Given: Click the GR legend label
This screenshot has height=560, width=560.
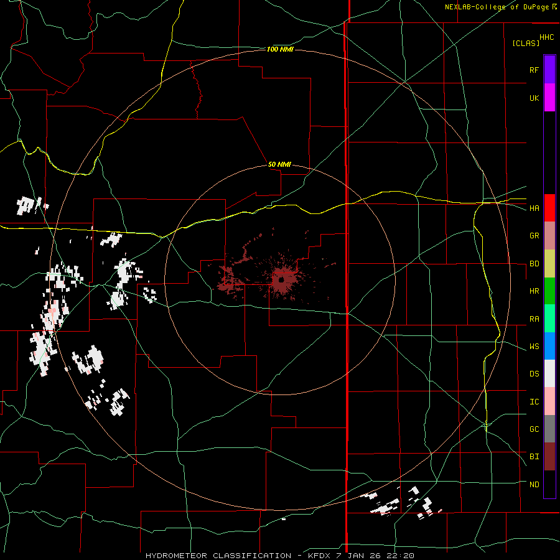Looking at the screenshot, I should (534, 236).
